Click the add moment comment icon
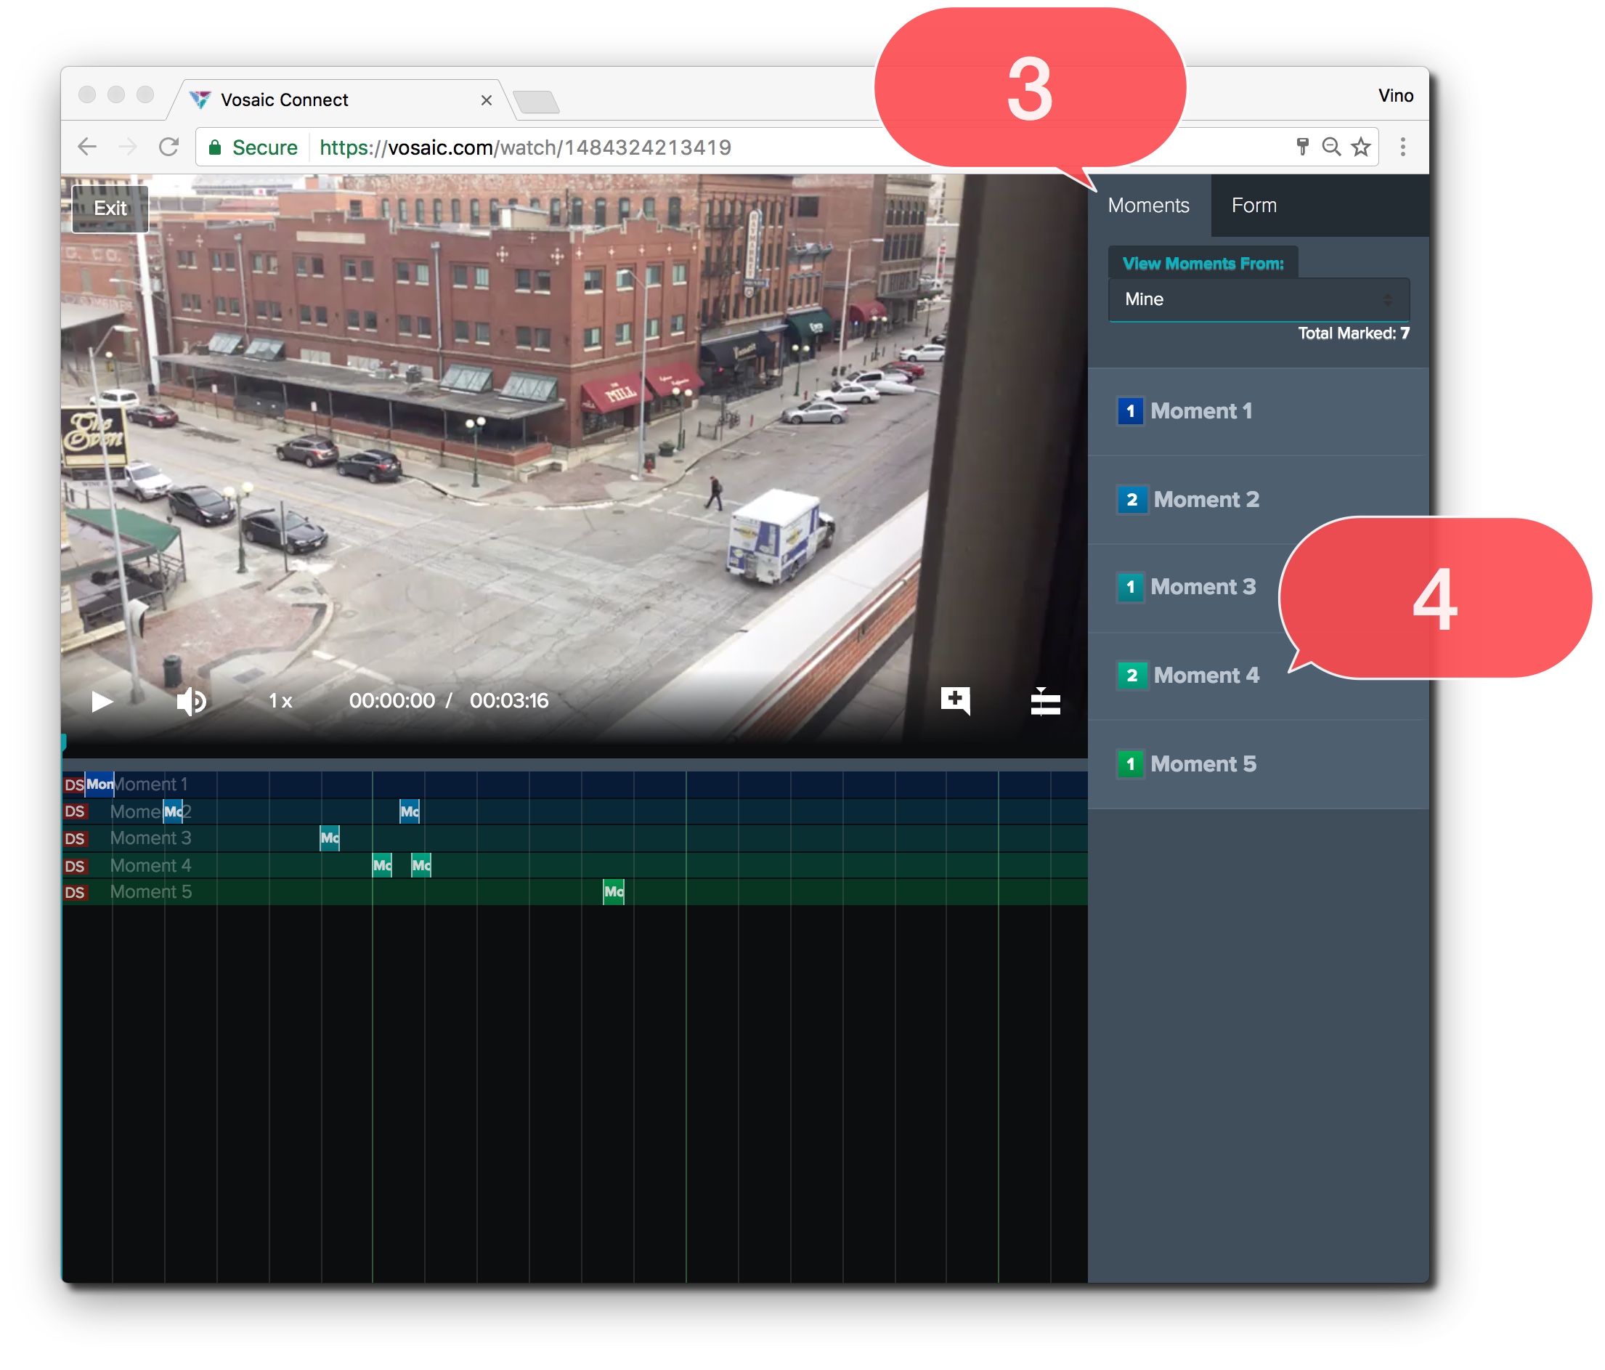1605x1370 pixels. click(x=955, y=700)
